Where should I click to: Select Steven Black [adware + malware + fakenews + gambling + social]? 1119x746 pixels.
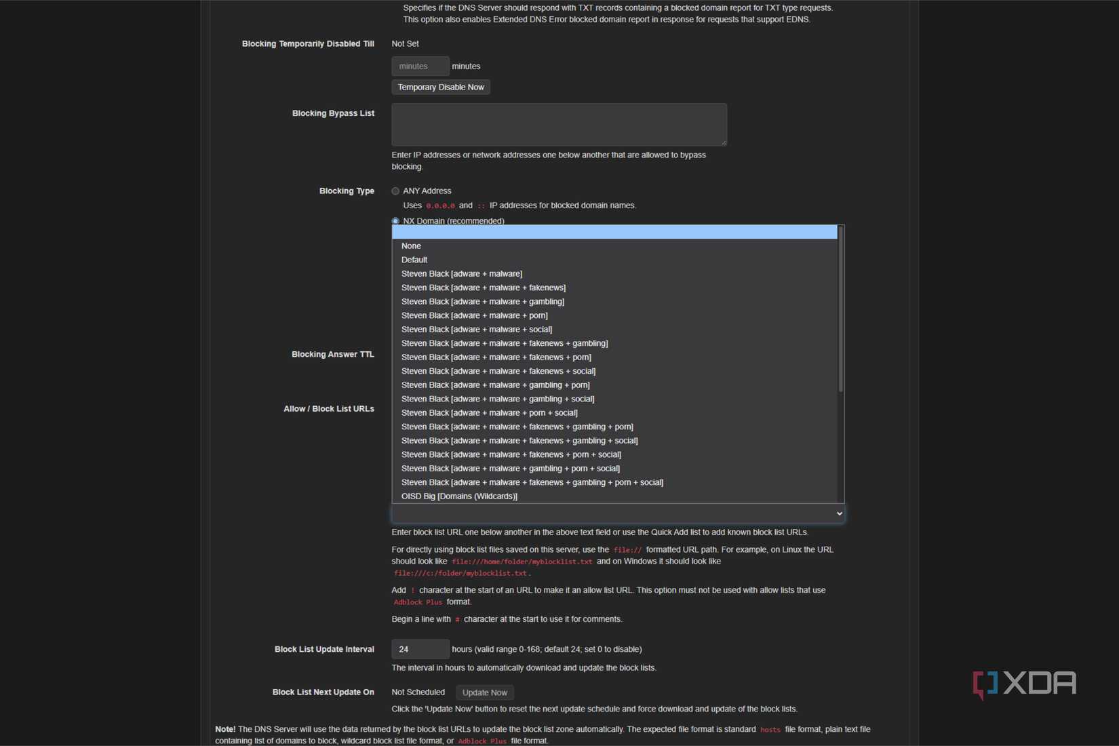[614, 441]
